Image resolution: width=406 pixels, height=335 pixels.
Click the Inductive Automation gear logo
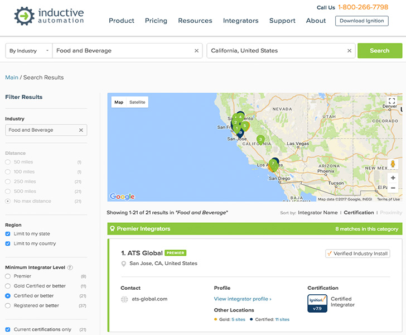pos(24,16)
